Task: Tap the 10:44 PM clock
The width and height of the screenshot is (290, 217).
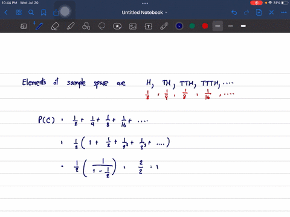Action: point(9,3)
